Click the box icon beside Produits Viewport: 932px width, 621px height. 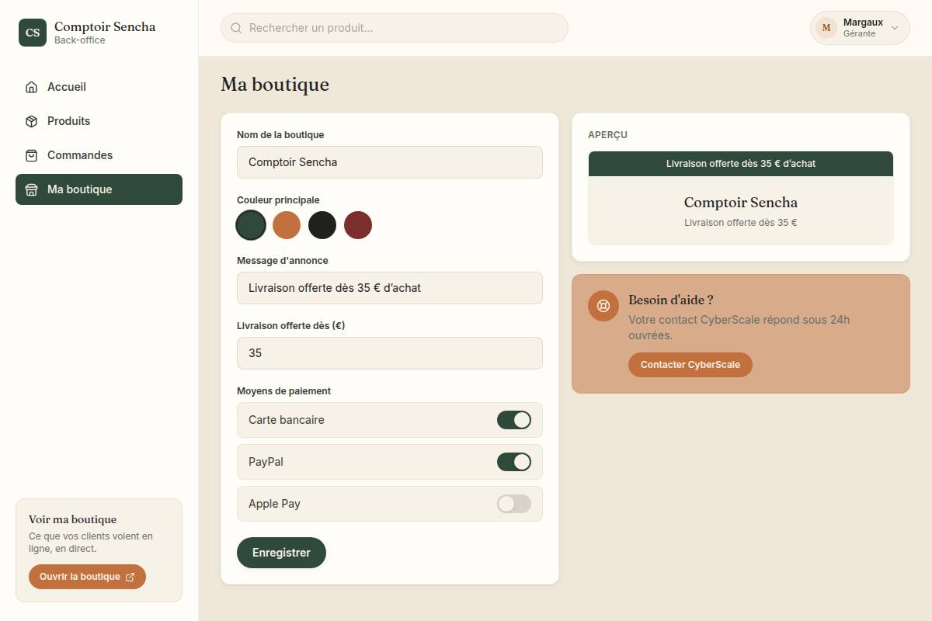(31, 121)
